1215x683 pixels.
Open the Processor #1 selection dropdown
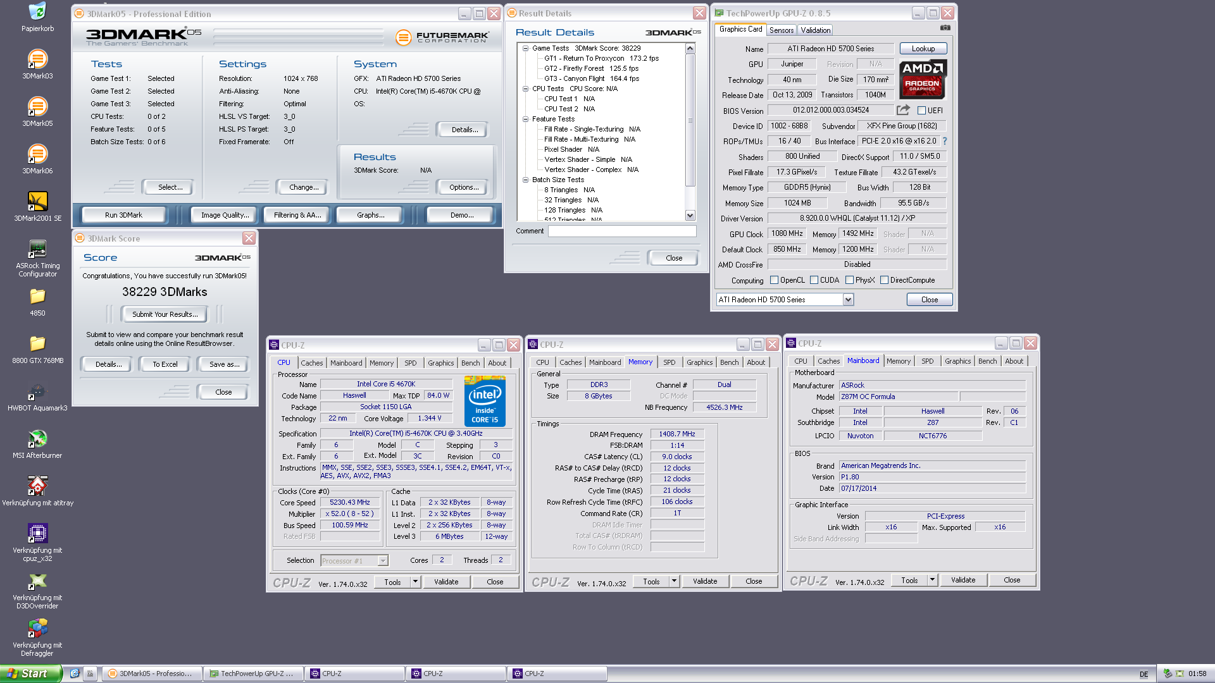pyautogui.click(x=382, y=561)
